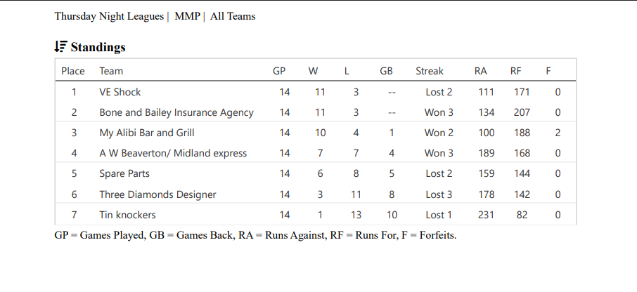Click A W Beaverton/ Midland express team
Screen dimensions: 637x292
click(x=173, y=153)
